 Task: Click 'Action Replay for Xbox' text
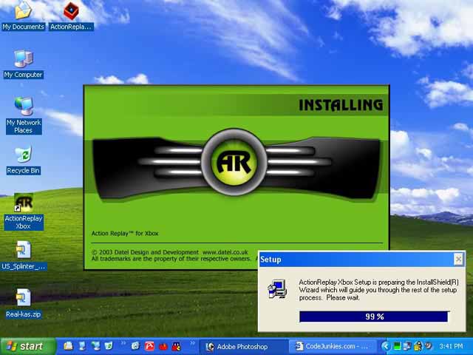[x=125, y=234]
